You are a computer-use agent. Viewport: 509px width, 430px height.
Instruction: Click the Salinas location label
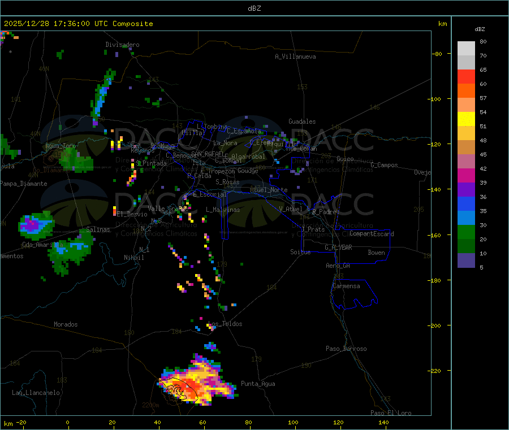[98, 229]
